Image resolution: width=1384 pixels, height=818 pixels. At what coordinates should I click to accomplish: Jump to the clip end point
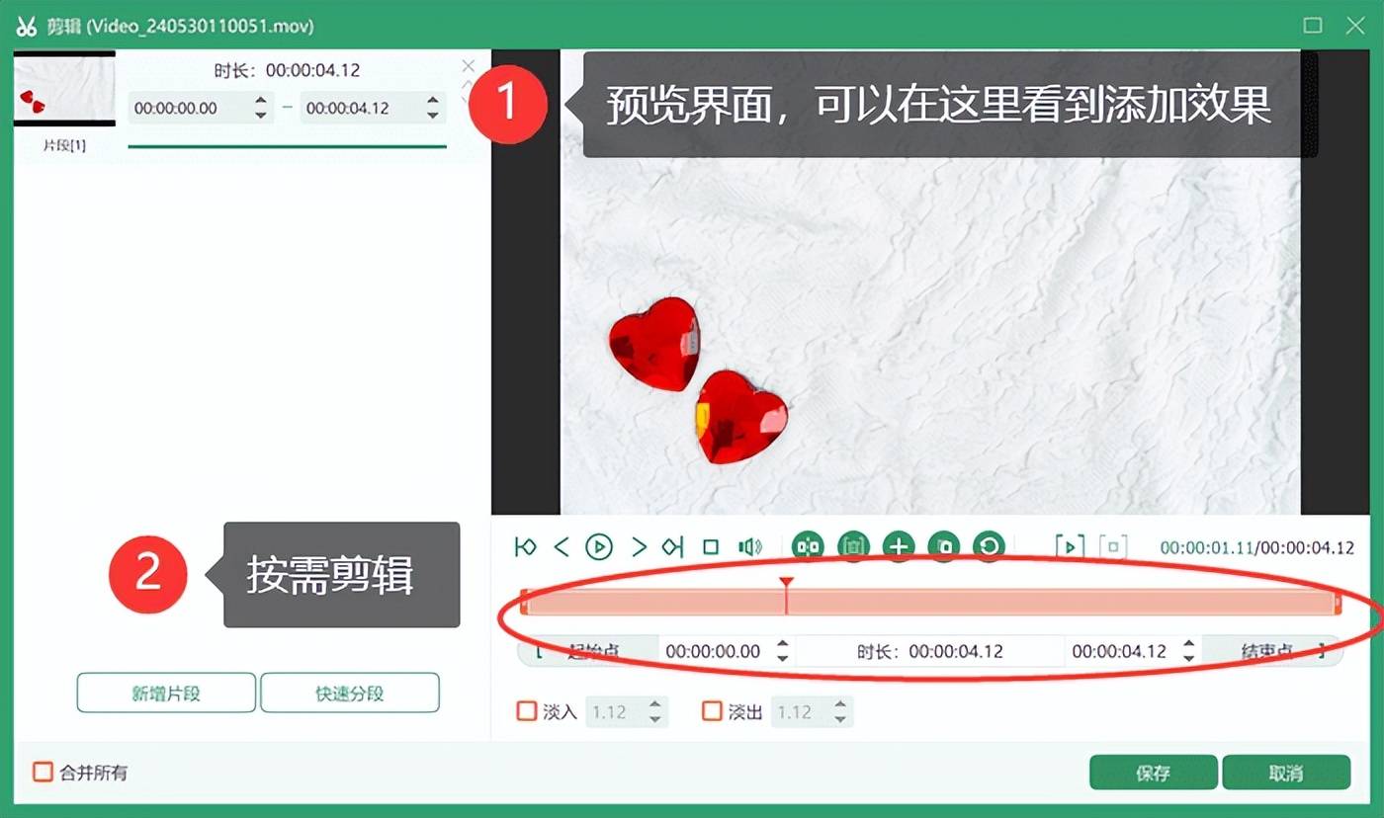(x=673, y=546)
